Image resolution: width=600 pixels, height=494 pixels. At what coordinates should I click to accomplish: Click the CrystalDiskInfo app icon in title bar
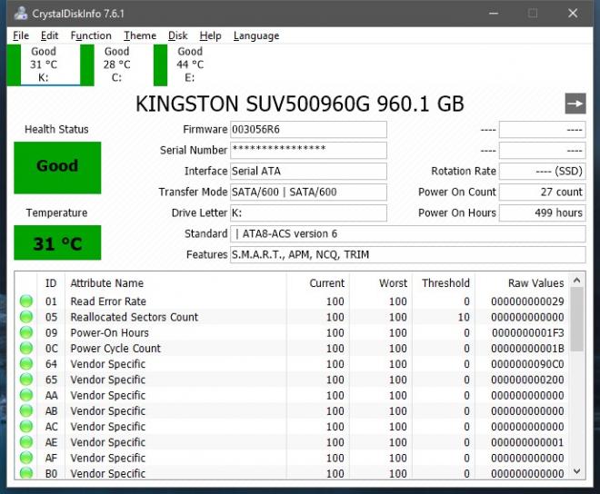pos(21,14)
